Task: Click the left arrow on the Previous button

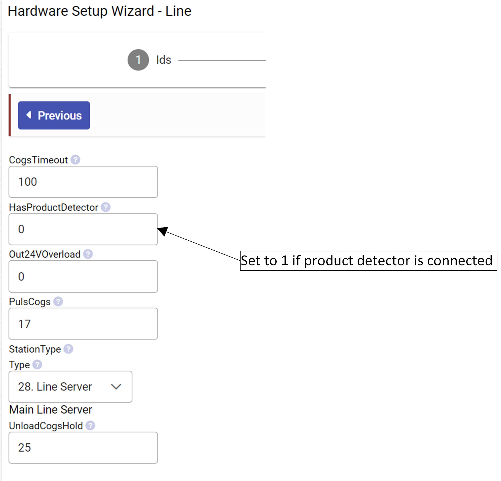Action: [29, 115]
